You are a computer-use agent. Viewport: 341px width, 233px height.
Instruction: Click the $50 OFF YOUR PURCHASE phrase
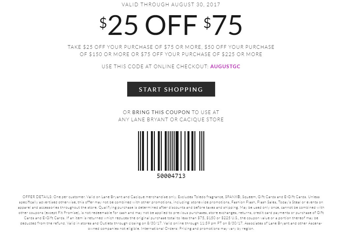point(239,47)
